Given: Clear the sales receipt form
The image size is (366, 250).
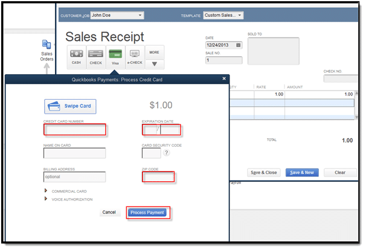Looking at the screenshot, I should tap(340, 173).
